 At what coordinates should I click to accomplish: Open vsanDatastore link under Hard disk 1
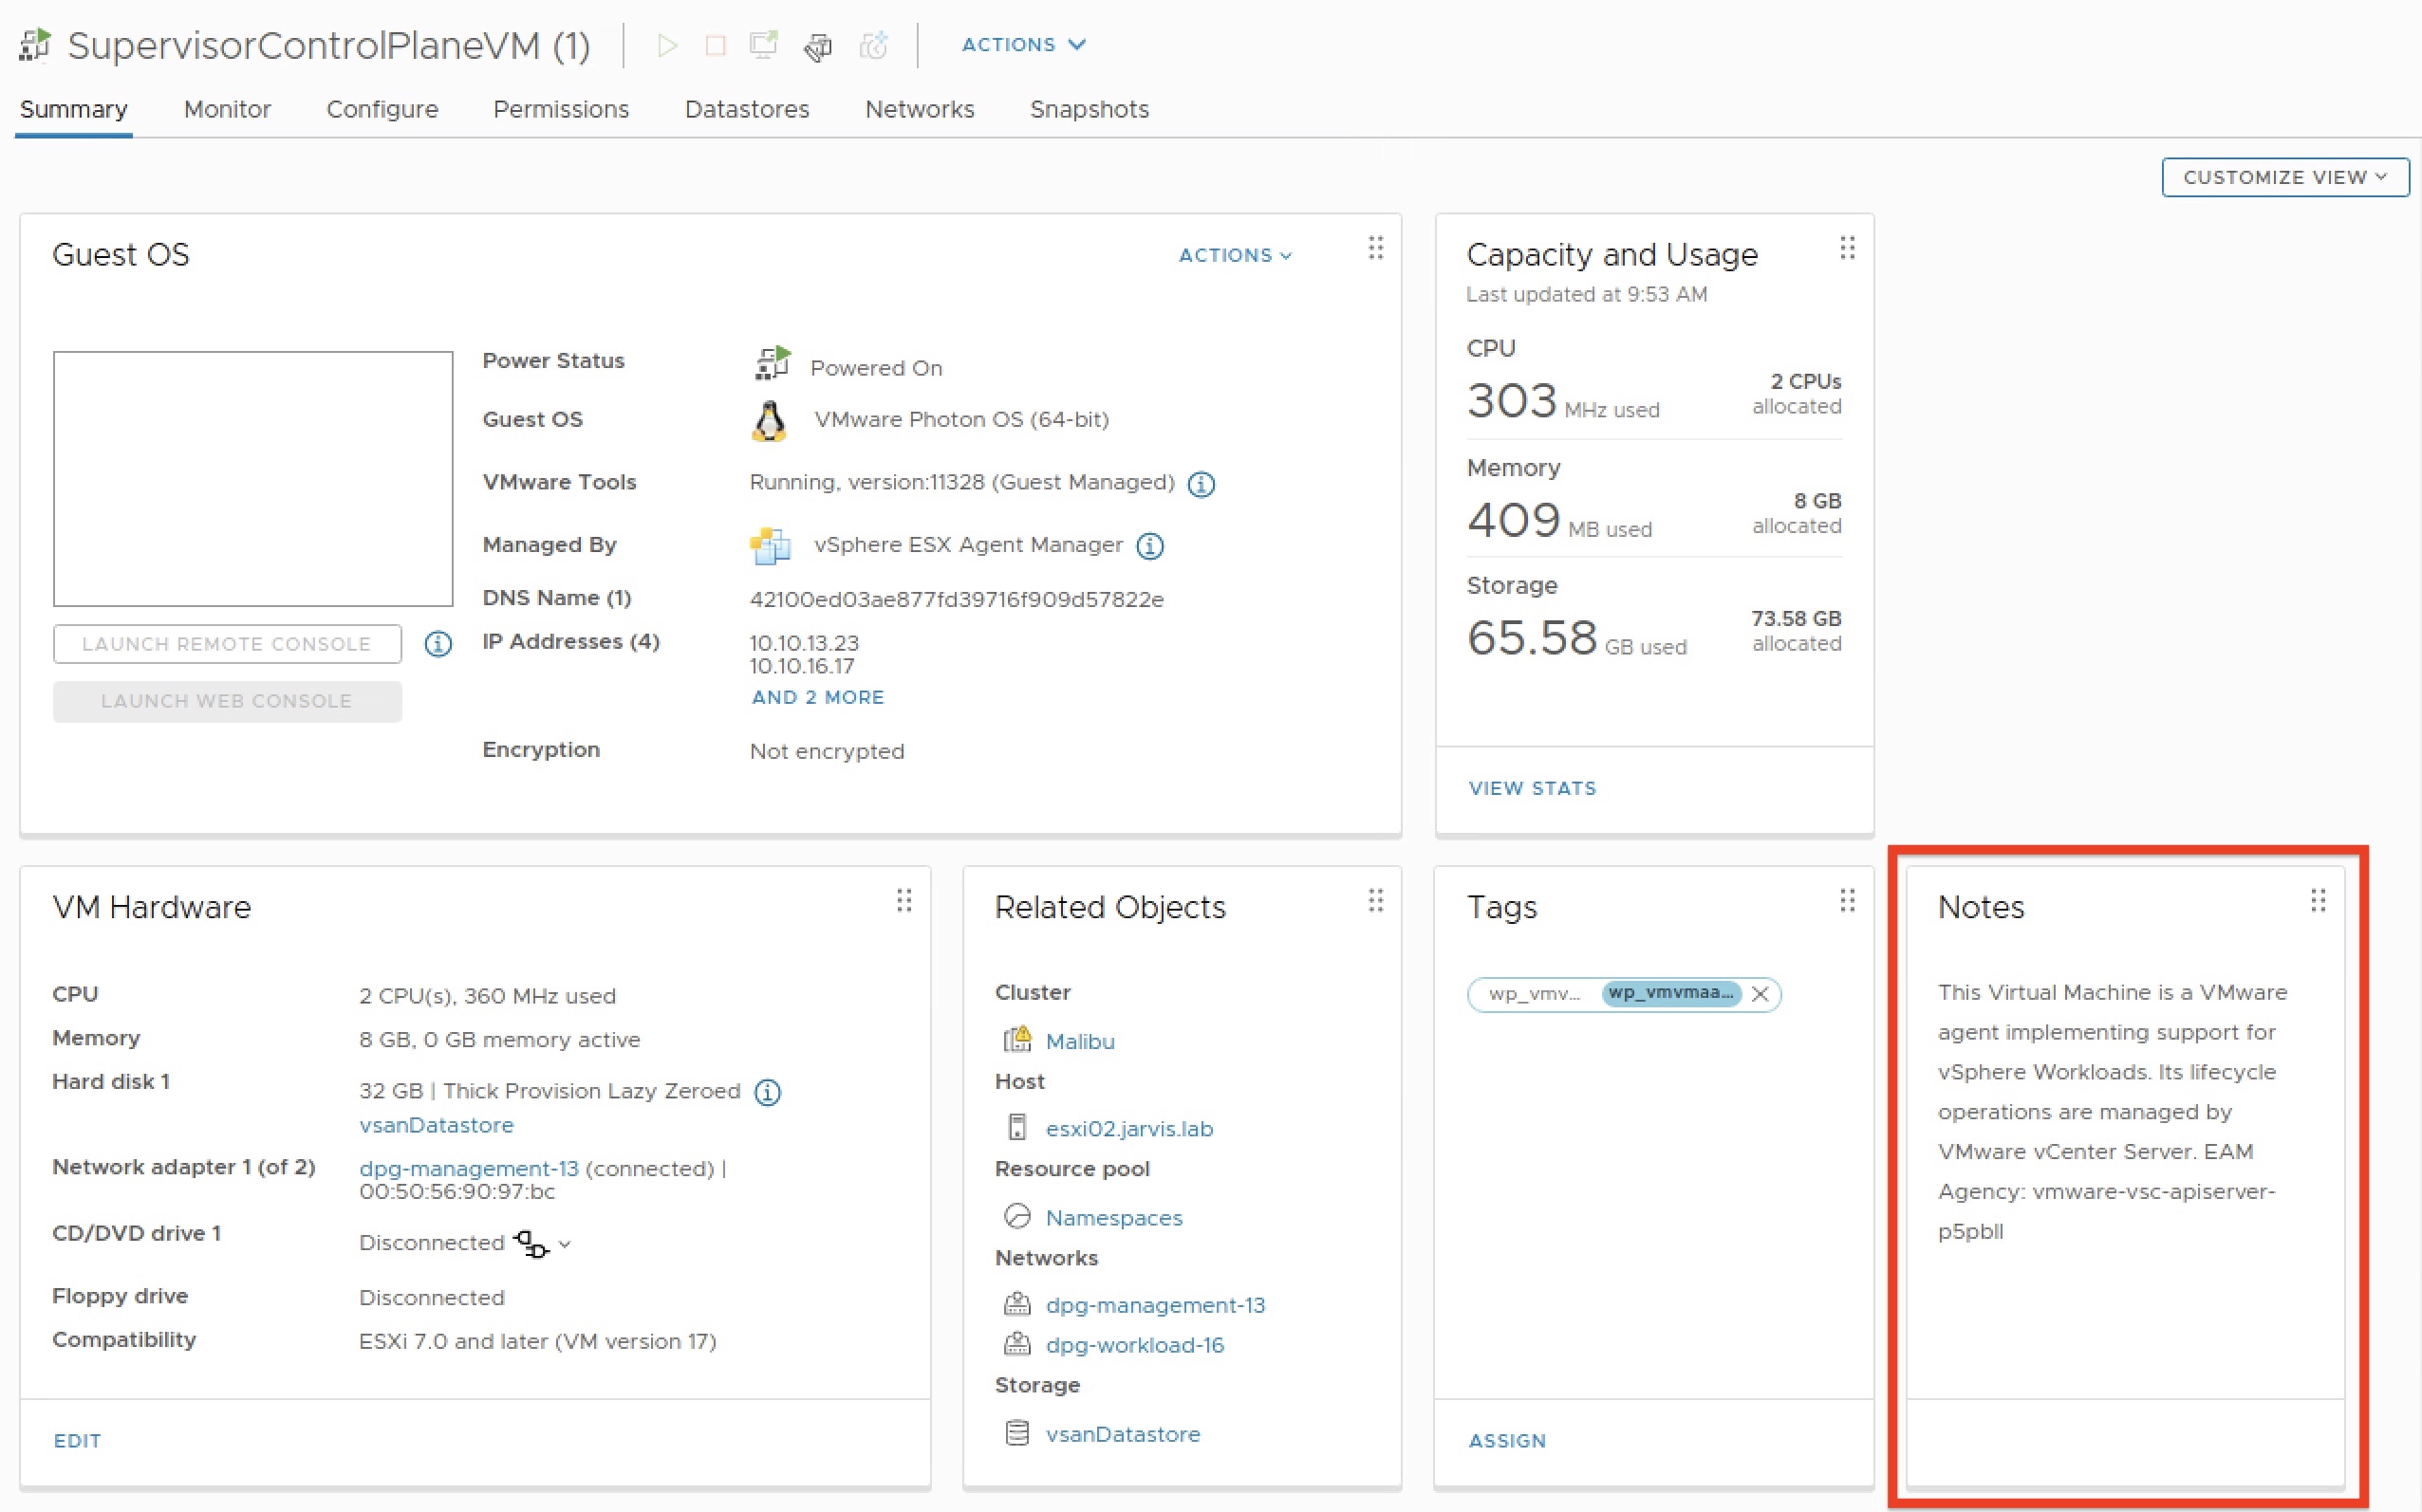[x=437, y=1125]
